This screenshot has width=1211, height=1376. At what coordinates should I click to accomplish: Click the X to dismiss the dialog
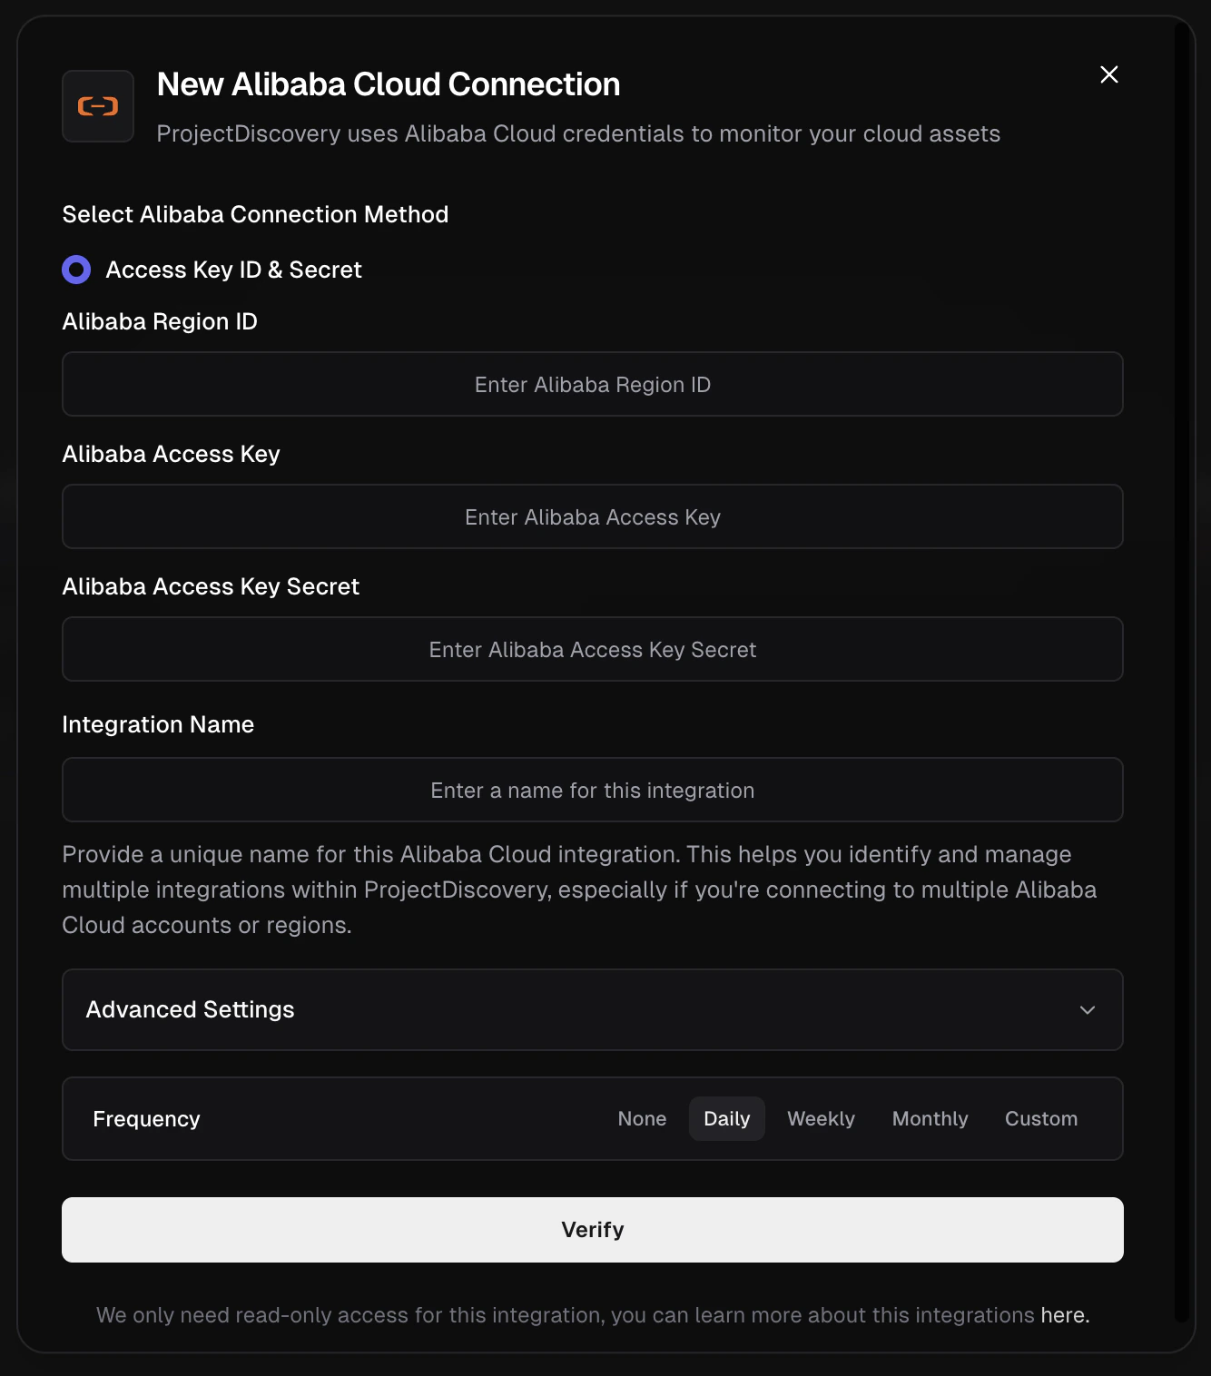click(1108, 74)
